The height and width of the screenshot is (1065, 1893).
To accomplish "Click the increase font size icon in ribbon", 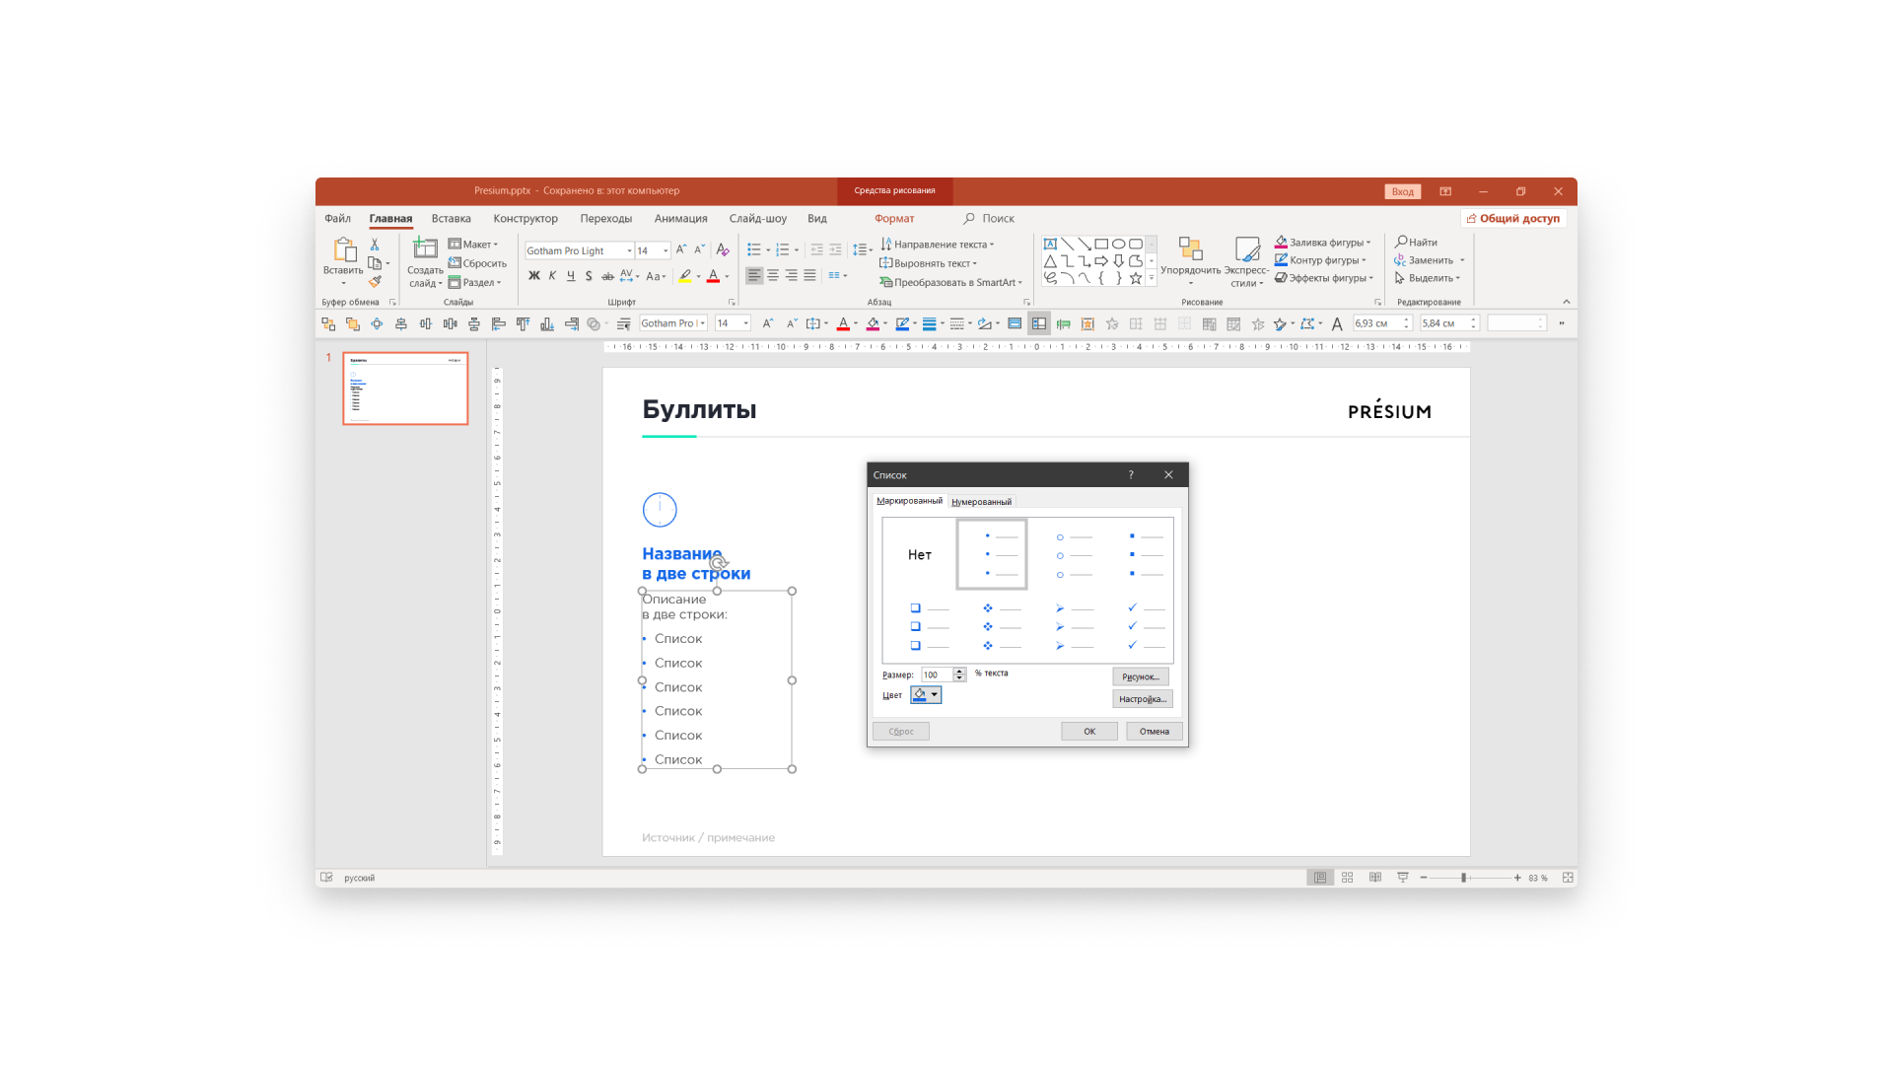I will 680,250.
